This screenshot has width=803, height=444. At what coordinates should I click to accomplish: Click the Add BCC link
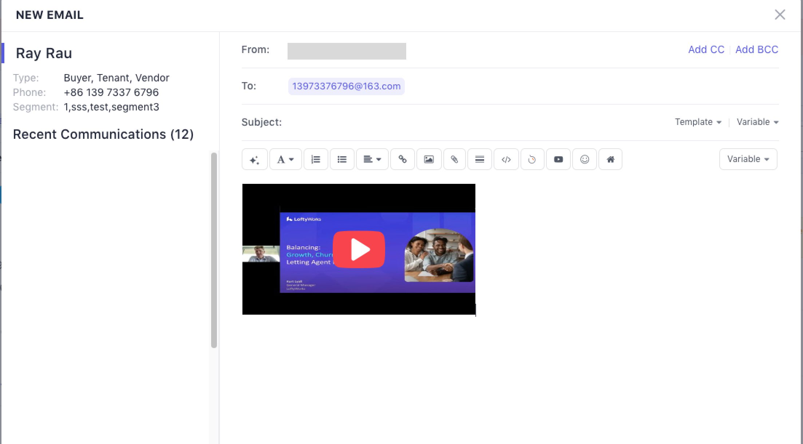point(756,49)
